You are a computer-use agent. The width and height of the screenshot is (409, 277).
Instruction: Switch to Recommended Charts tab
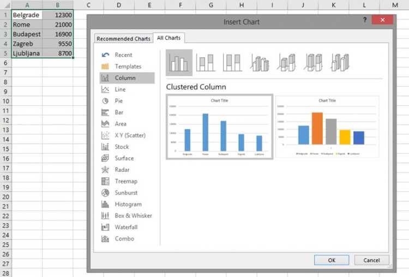tap(123, 39)
